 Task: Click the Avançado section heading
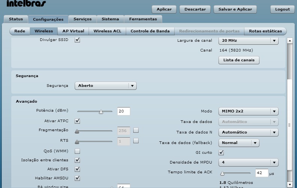tap(27, 102)
